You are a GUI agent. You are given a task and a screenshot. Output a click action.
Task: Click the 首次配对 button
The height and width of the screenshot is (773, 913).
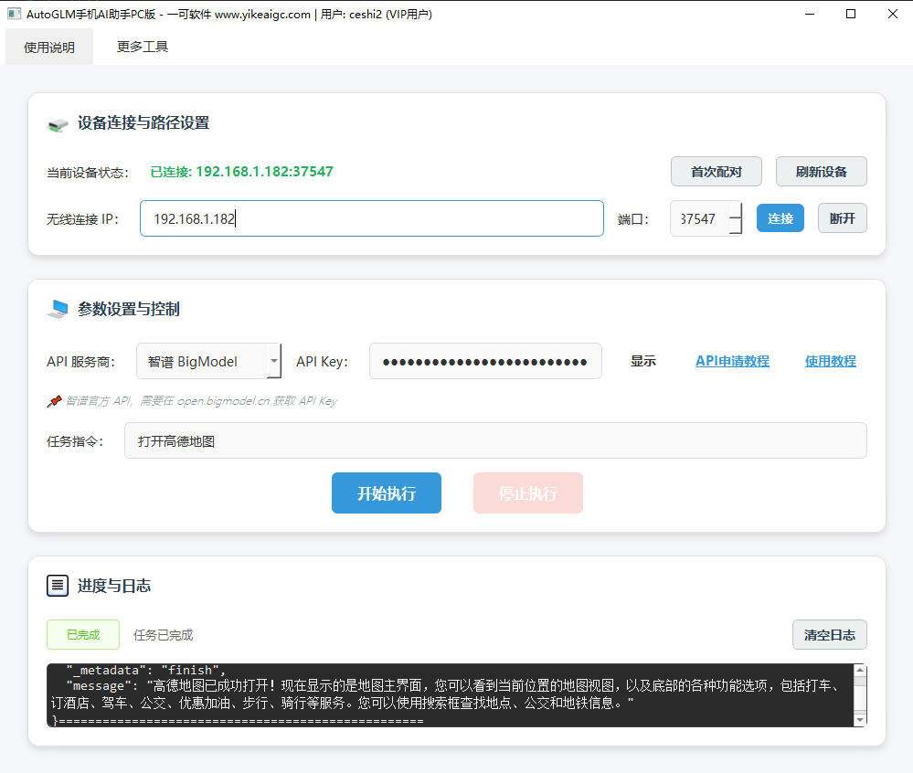click(x=716, y=171)
